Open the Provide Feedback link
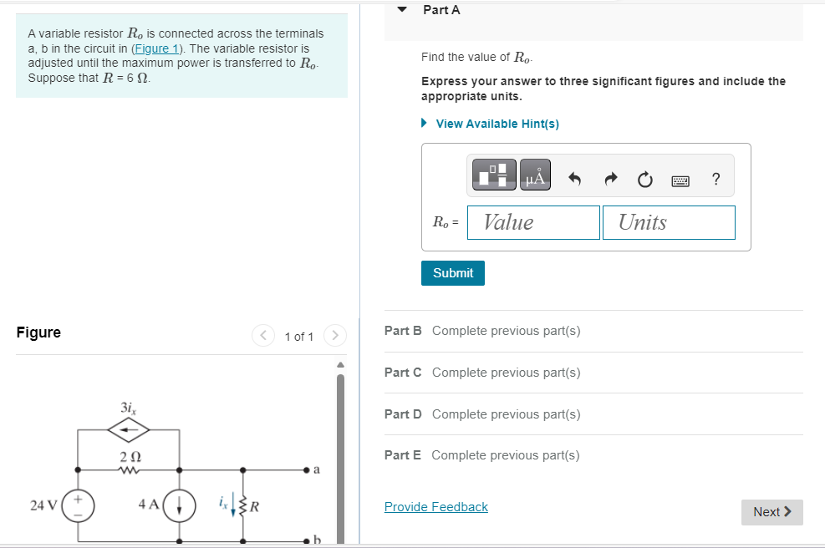The height and width of the screenshot is (548, 825). click(x=435, y=506)
